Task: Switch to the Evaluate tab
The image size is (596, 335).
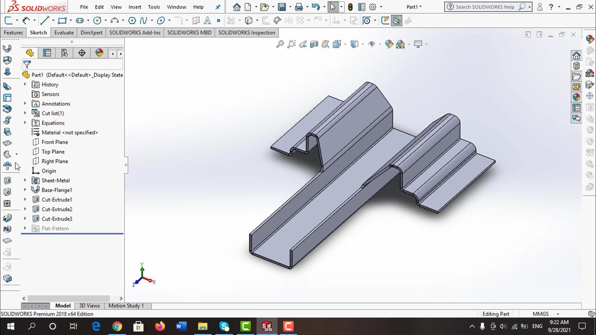Action: (64, 33)
